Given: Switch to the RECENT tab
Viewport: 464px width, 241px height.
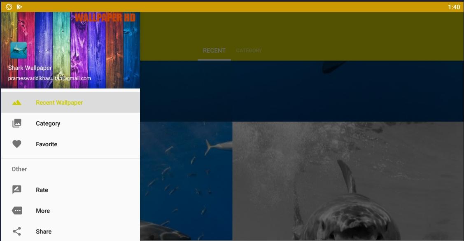Looking at the screenshot, I should coord(214,51).
